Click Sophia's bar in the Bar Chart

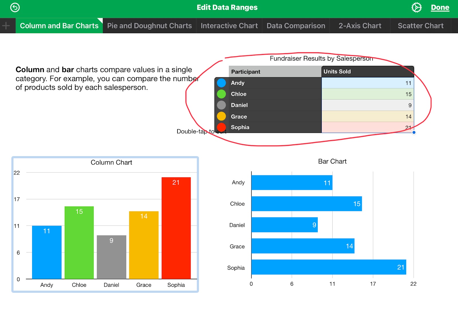pos(329,267)
